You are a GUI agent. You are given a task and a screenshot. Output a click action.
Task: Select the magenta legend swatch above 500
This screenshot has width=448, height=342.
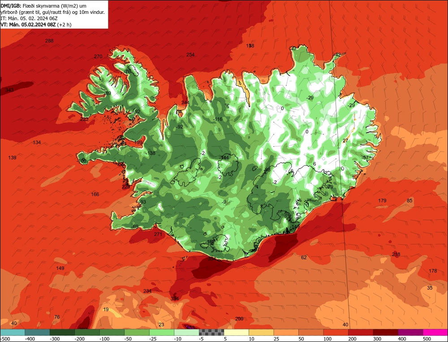pyautogui.click(x=435, y=332)
